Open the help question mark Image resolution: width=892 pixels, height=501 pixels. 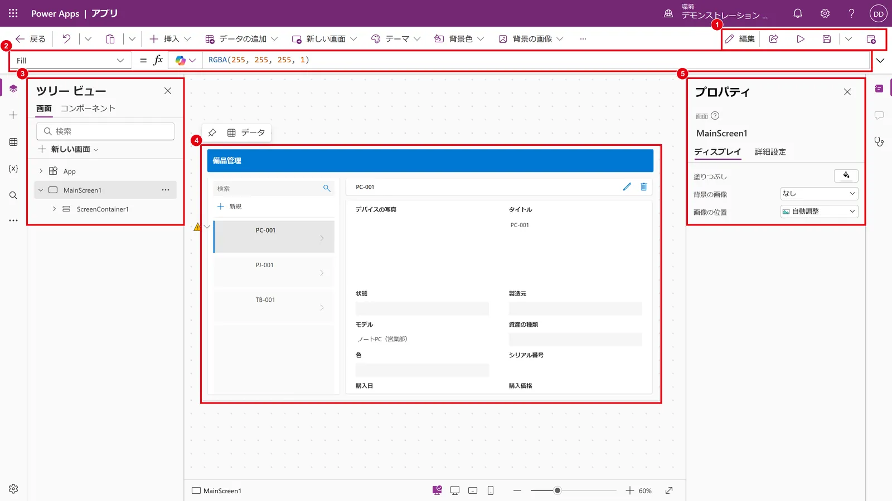pos(852,13)
